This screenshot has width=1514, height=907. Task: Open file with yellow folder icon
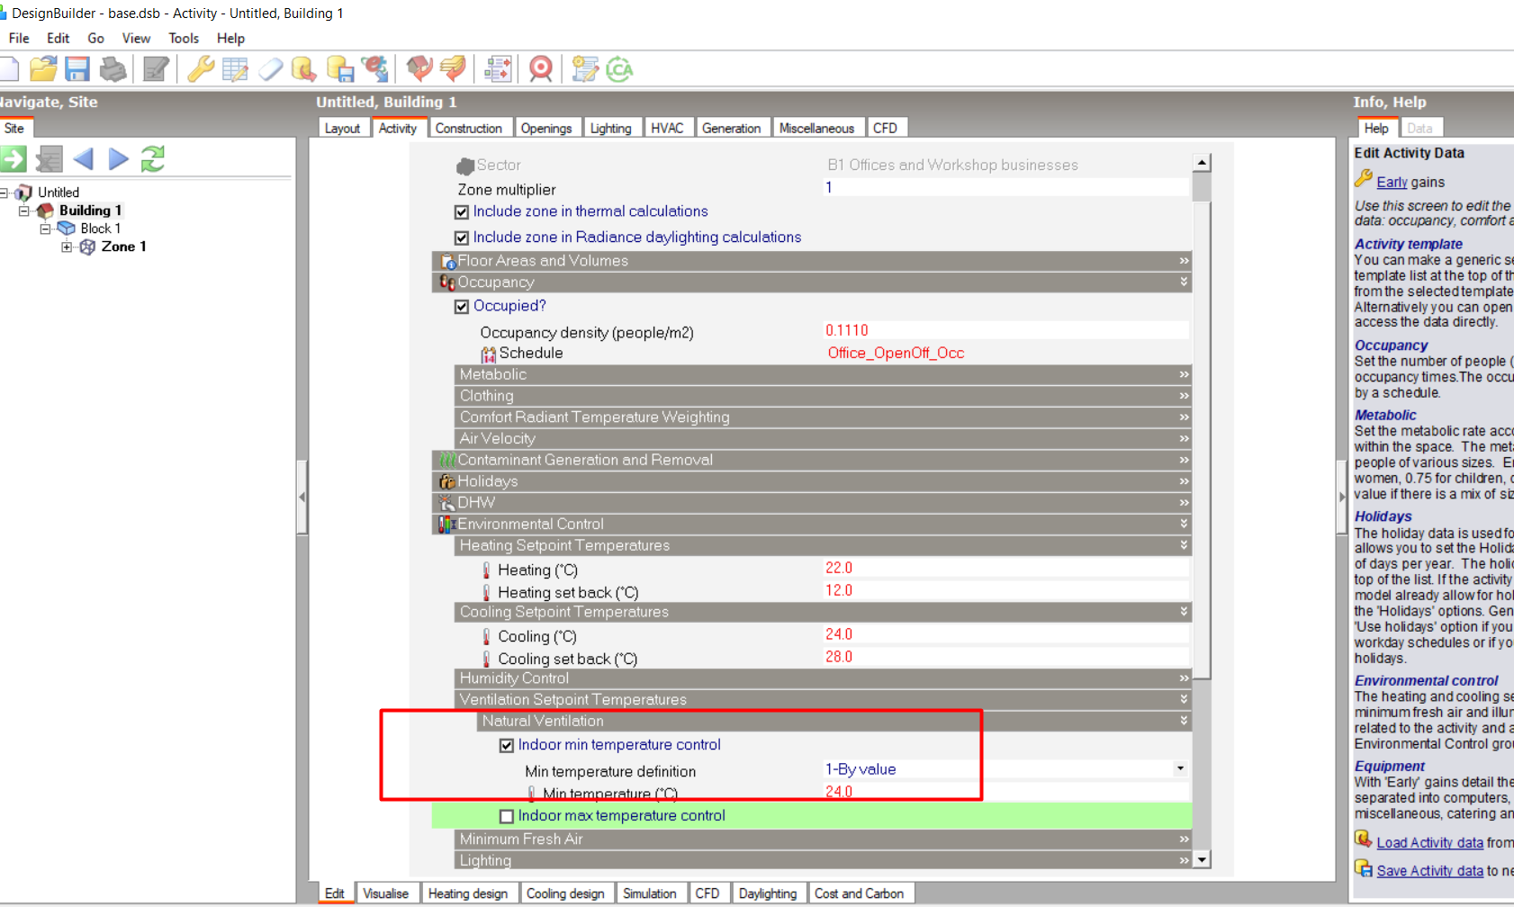[x=43, y=68]
